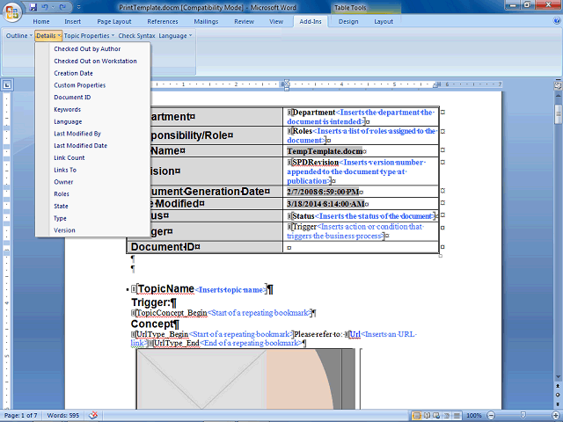Click the Url hyperlink text in document
This screenshot has width=563, height=422.
[355, 334]
